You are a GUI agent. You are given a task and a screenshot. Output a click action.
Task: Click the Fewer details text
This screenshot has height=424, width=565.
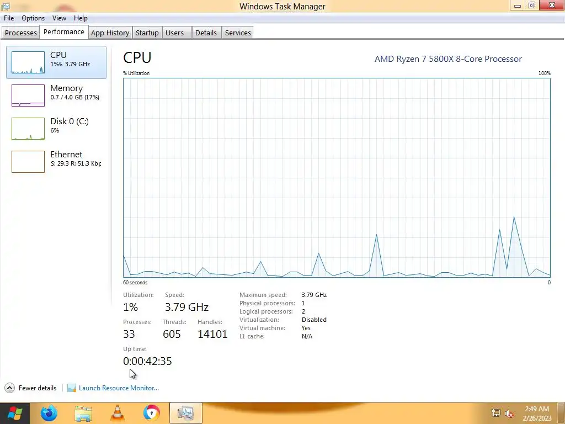[38, 388]
